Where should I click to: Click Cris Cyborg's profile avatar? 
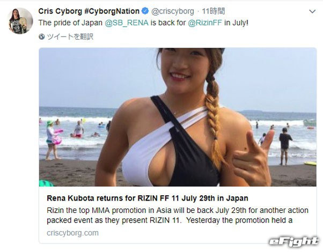pyautogui.click(x=20, y=21)
